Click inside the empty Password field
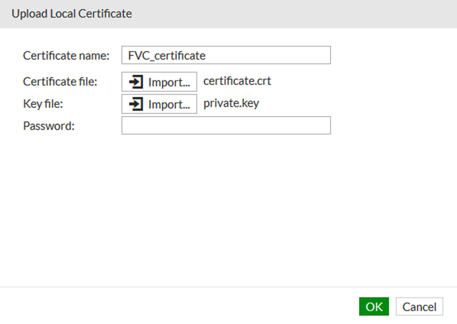The width and height of the screenshot is (457, 324). tap(225, 126)
